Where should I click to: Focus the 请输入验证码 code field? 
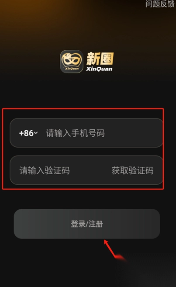click(x=60, y=170)
